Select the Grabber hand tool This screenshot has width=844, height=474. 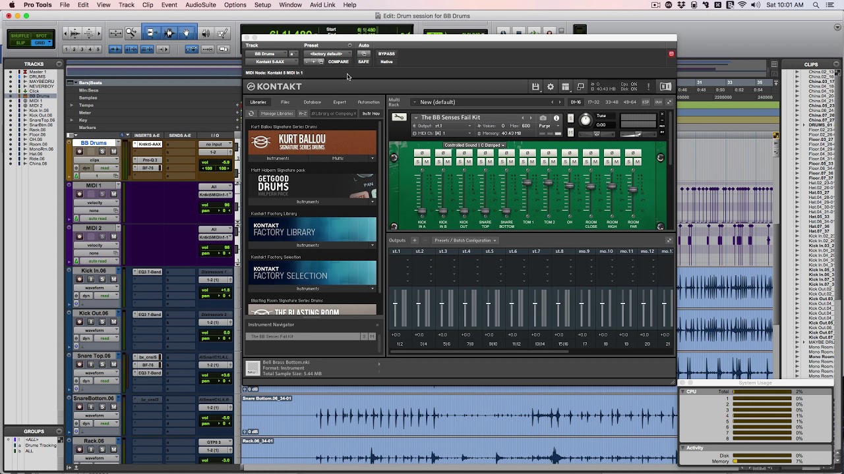(187, 33)
